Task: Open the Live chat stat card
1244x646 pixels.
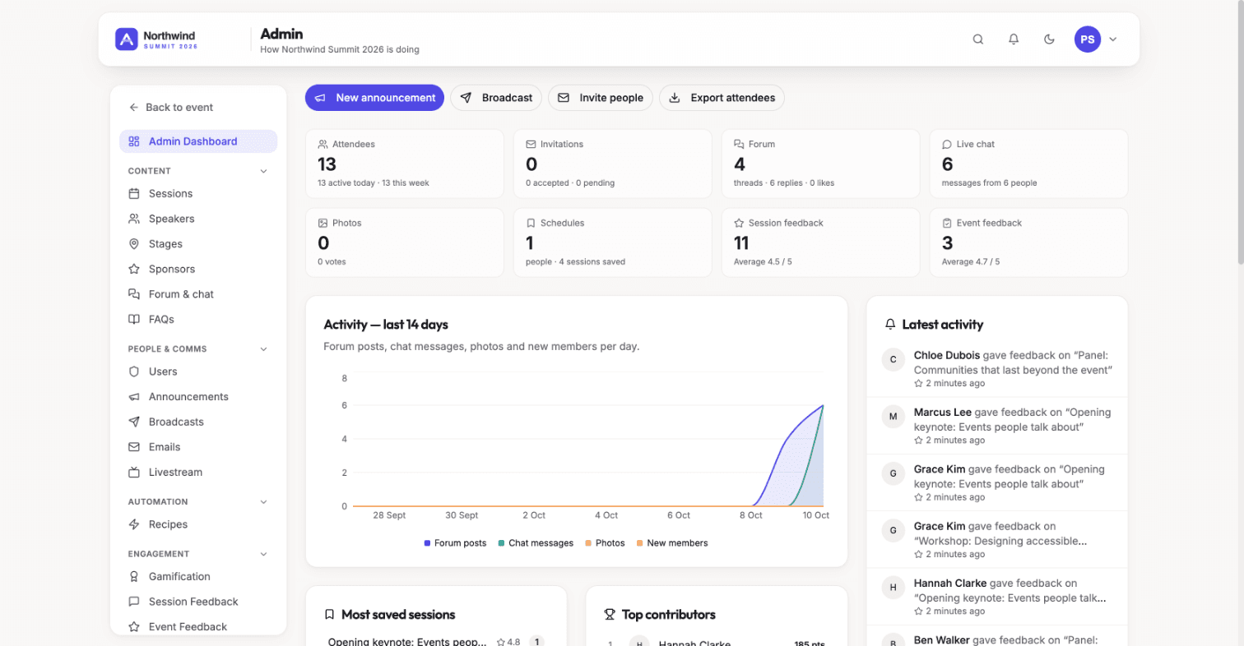Action: [1029, 164]
